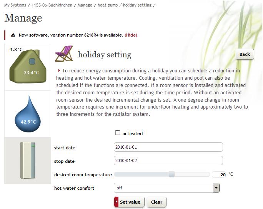The width and height of the screenshot is (263, 209).
Task: Click the stop date input field
Action: click(168, 161)
